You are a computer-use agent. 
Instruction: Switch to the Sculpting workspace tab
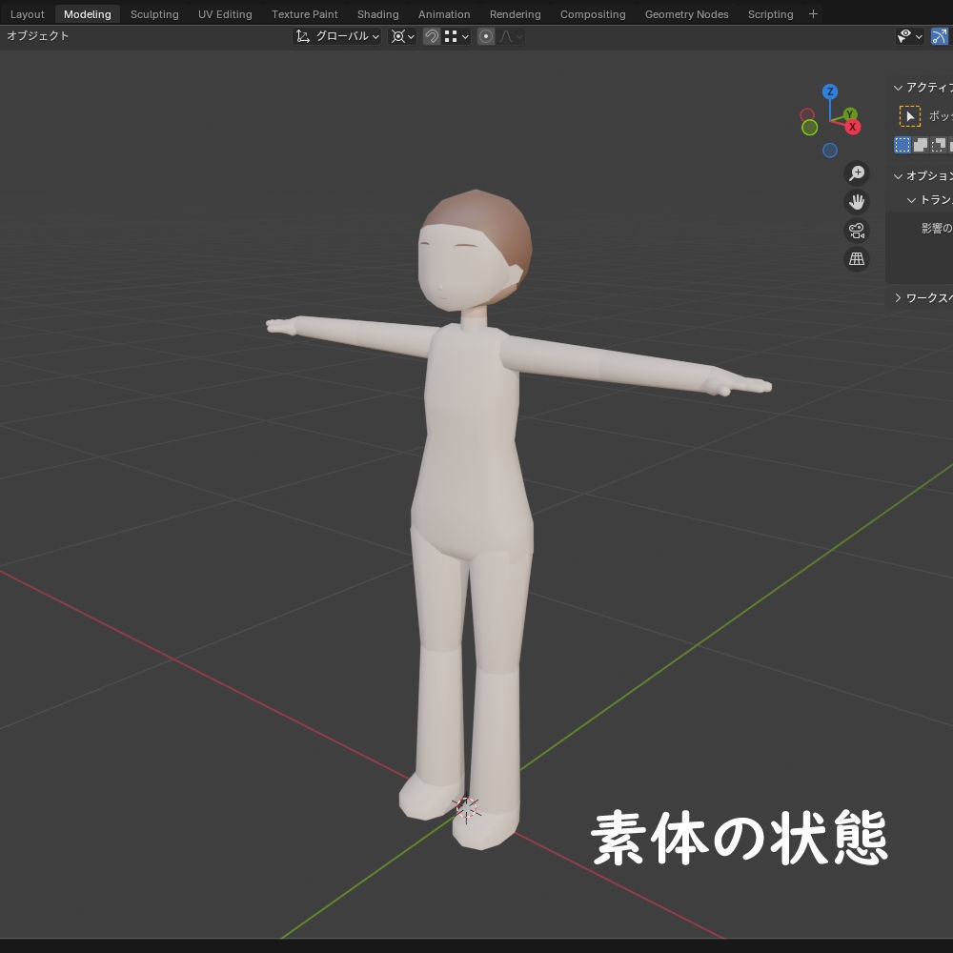(154, 13)
